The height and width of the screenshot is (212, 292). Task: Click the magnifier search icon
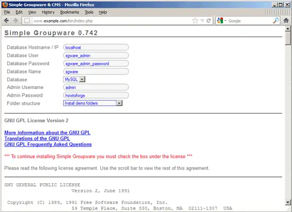pyautogui.click(x=276, y=21)
